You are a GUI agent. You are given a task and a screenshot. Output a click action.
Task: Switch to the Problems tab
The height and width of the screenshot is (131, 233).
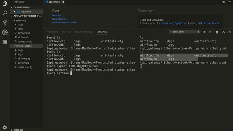tap(52, 32)
